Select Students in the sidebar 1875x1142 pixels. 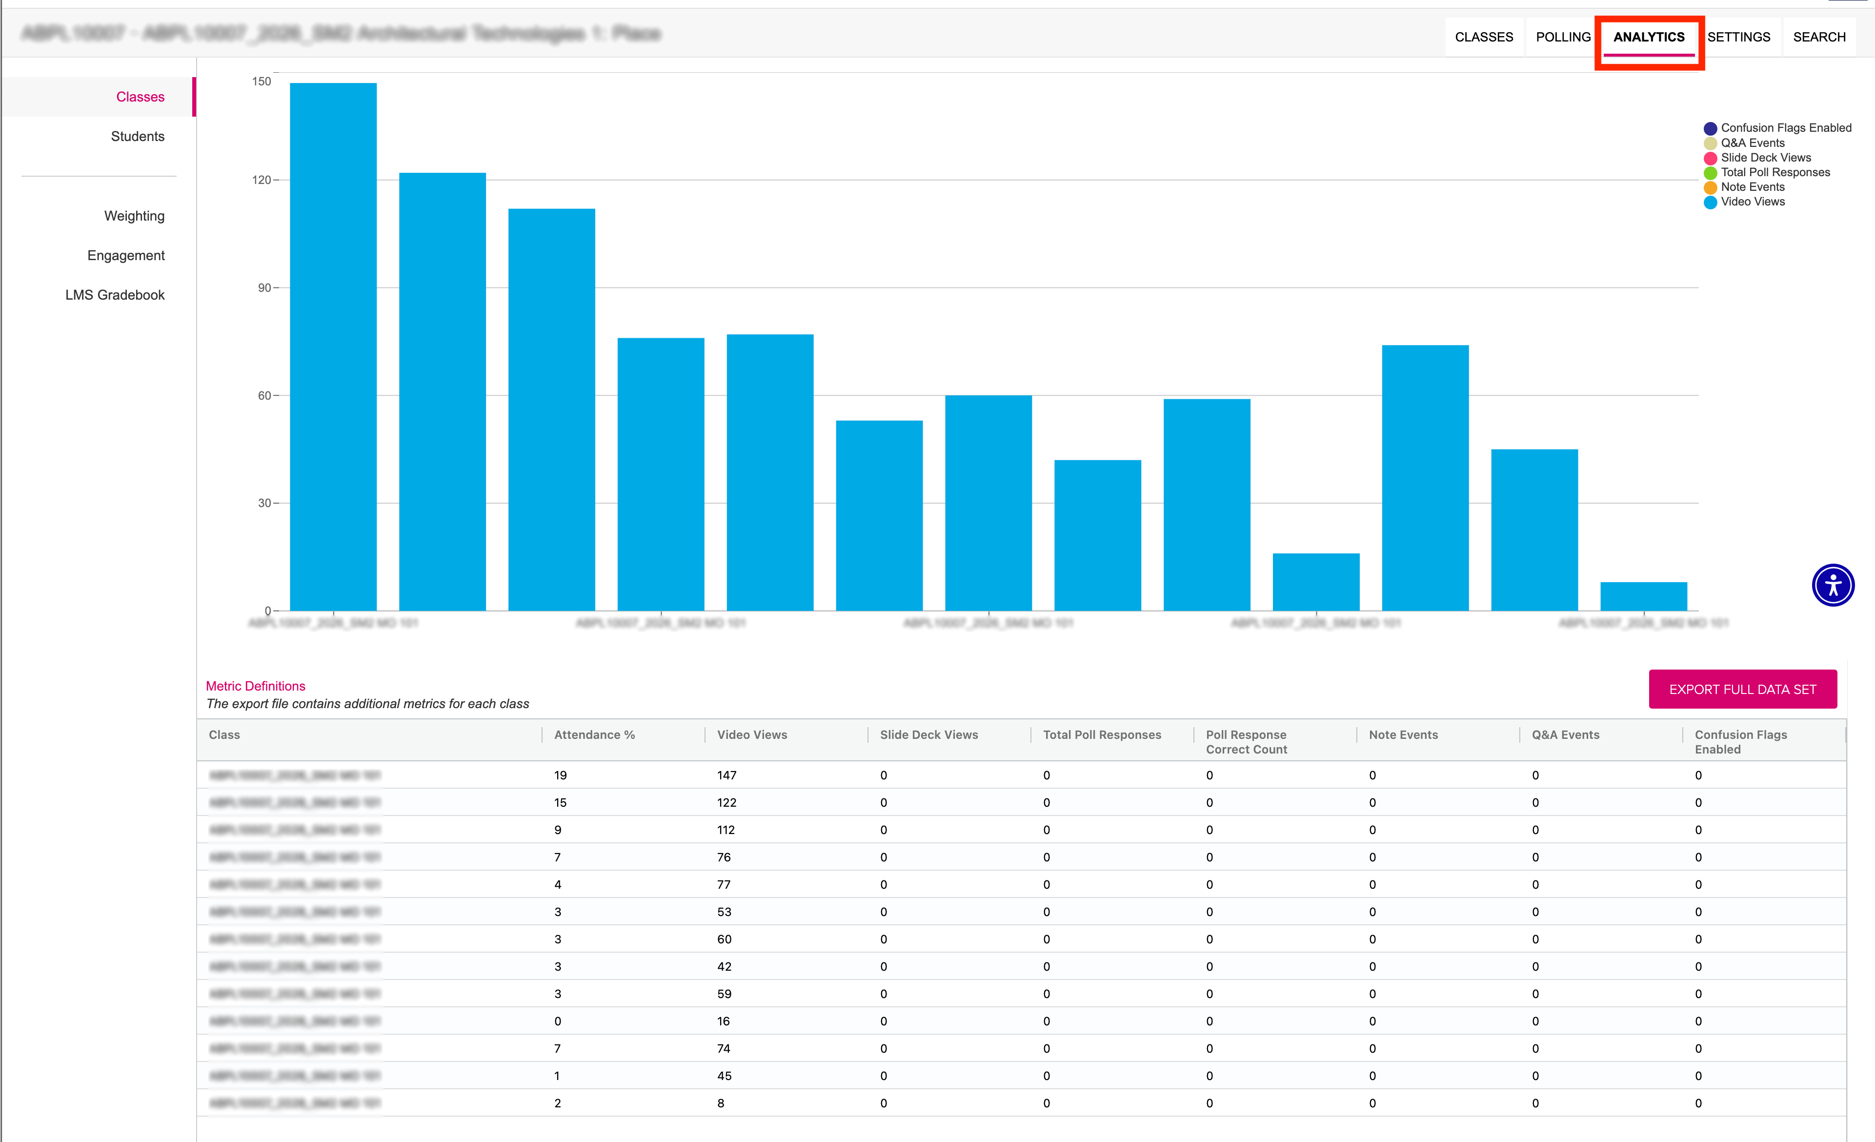[138, 136]
